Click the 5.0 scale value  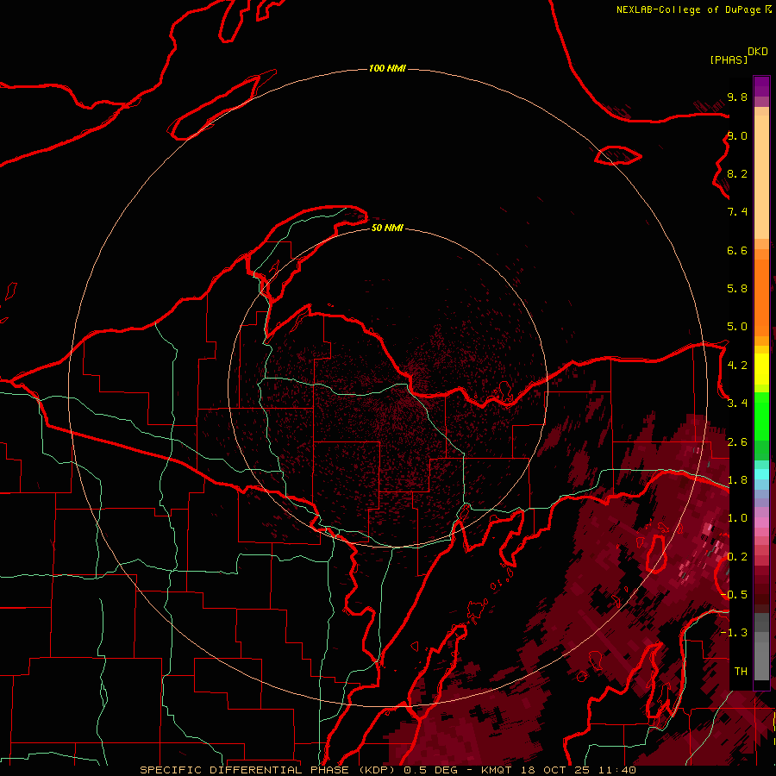pos(737,327)
